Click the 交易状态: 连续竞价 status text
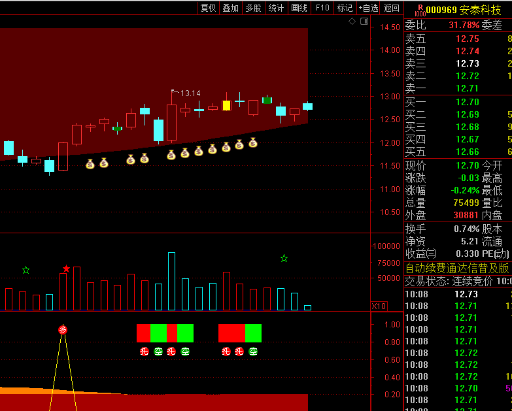Viewport: 512px width, 411px height. click(x=449, y=281)
